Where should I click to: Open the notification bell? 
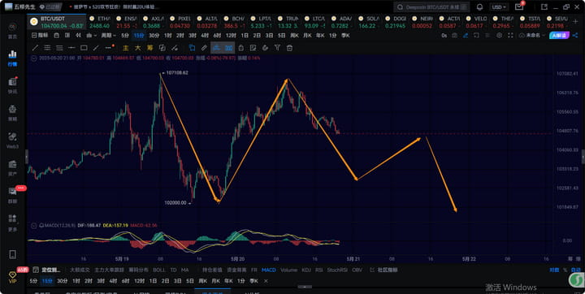coord(480,7)
